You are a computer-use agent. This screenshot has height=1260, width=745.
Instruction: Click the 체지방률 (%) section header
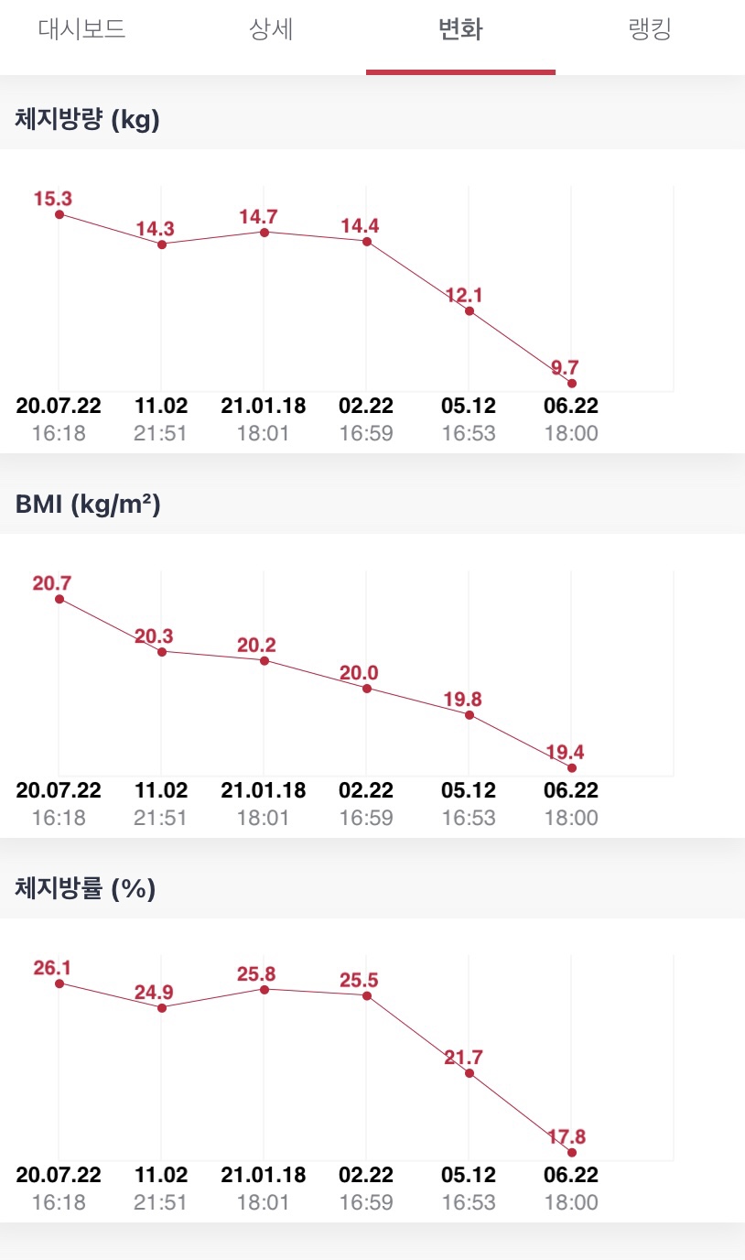click(85, 889)
